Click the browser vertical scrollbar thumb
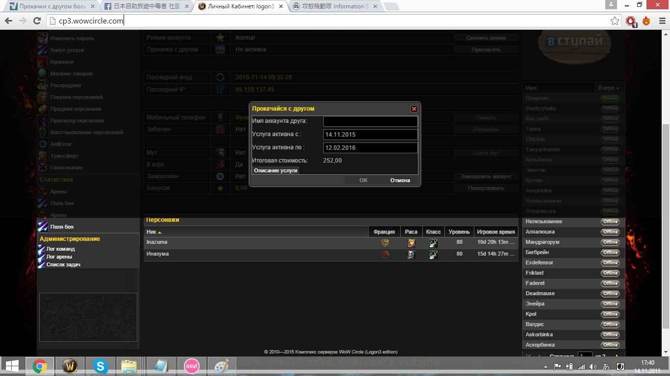670x376 pixels. click(x=666, y=225)
